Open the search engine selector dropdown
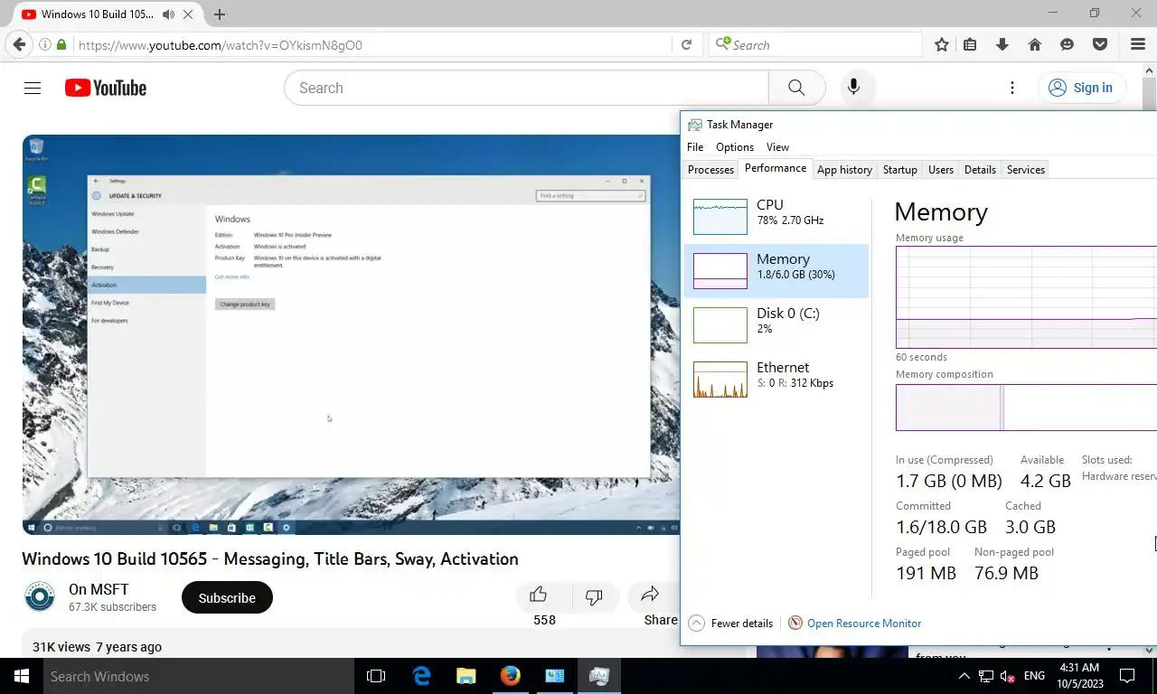This screenshot has width=1157, height=694. pyautogui.click(x=723, y=43)
